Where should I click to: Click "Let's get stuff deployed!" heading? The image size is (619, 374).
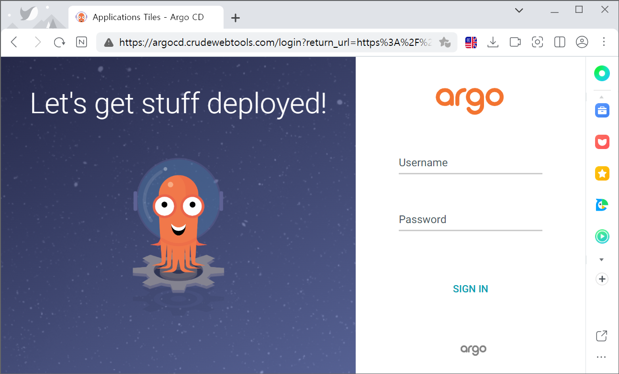(178, 104)
